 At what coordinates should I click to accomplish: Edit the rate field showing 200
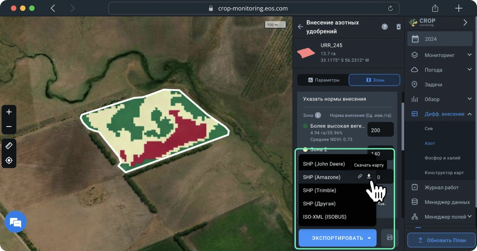380,130
